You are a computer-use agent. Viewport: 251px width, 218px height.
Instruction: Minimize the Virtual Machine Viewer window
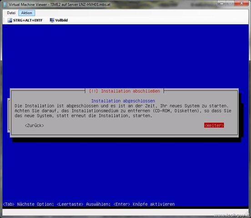click(x=222, y=4)
